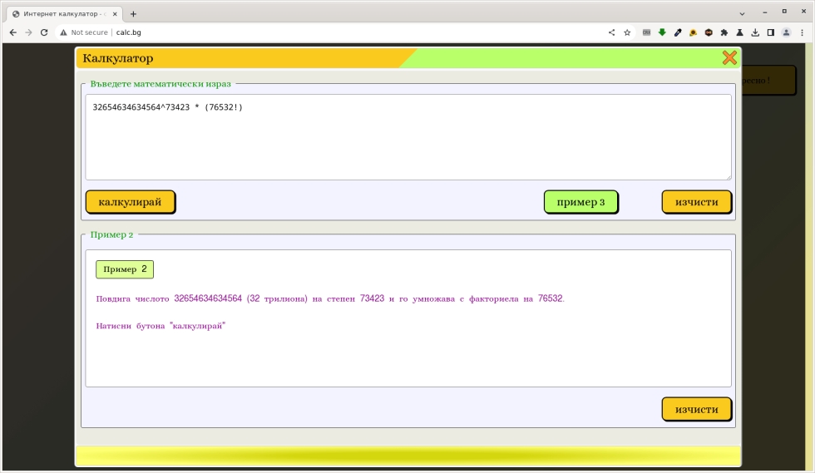Click изчисти next to пример 3
815x473 pixels.
(696, 202)
